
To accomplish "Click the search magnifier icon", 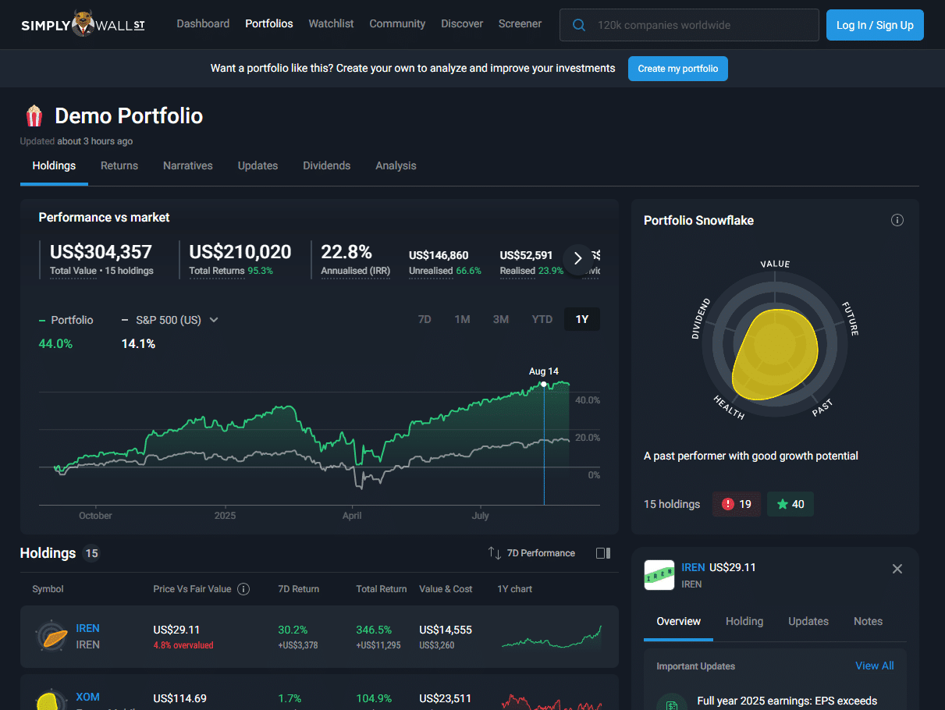I will (x=579, y=25).
